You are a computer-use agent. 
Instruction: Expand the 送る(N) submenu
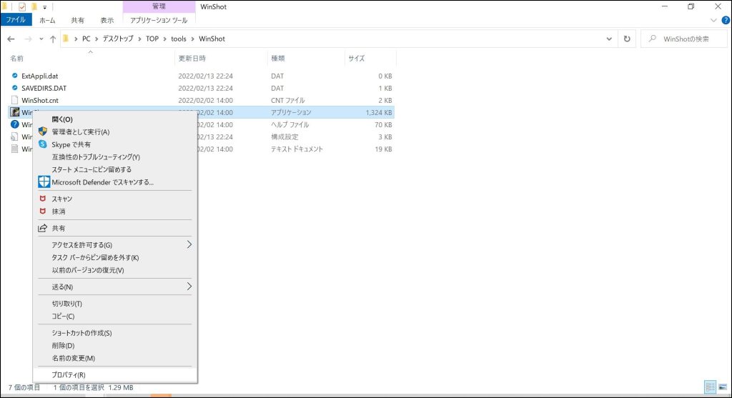point(189,287)
